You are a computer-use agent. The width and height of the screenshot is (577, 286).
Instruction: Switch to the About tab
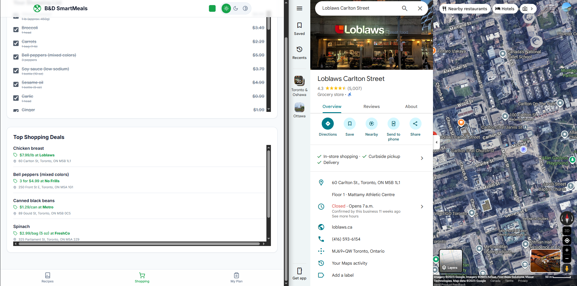pos(411,107)
